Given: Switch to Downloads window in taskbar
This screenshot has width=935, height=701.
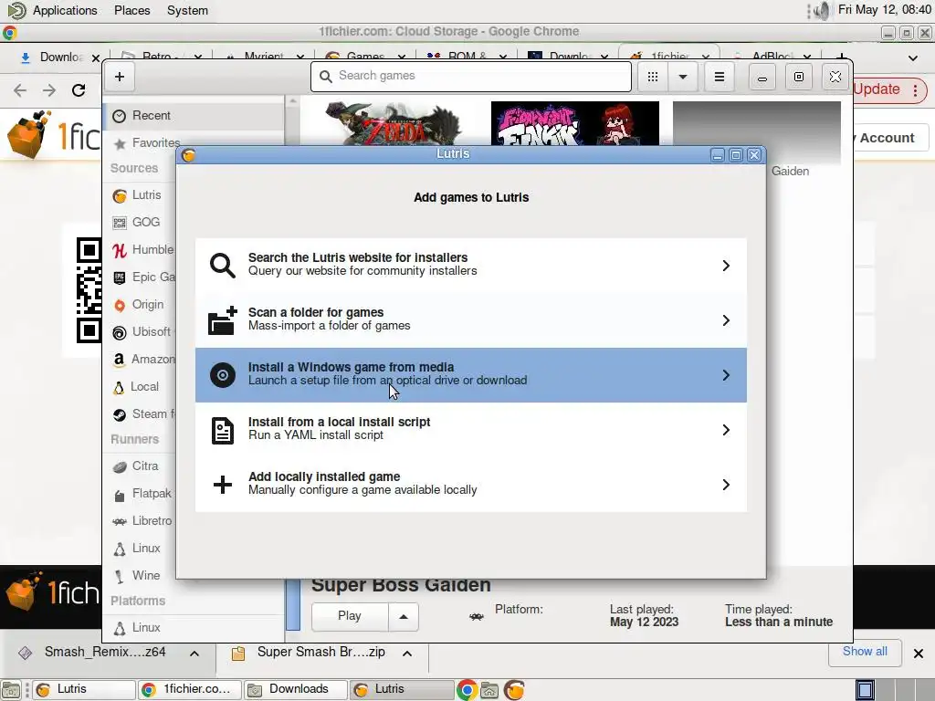Looking at the screenshot, I should 295,689.
